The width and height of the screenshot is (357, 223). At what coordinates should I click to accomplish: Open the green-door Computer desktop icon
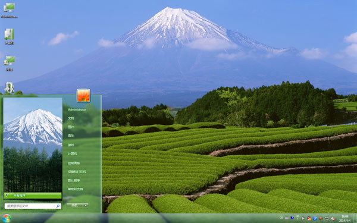[x=9, y=36]
